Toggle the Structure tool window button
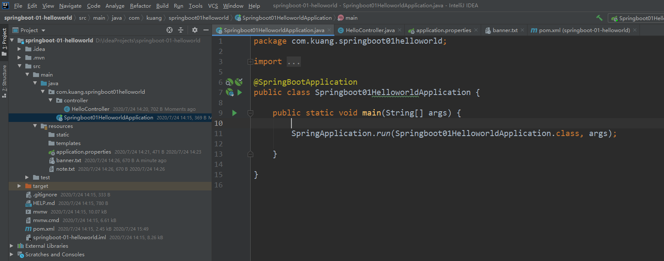The width and height of the screenshot is (664, 261). (4, 81)
